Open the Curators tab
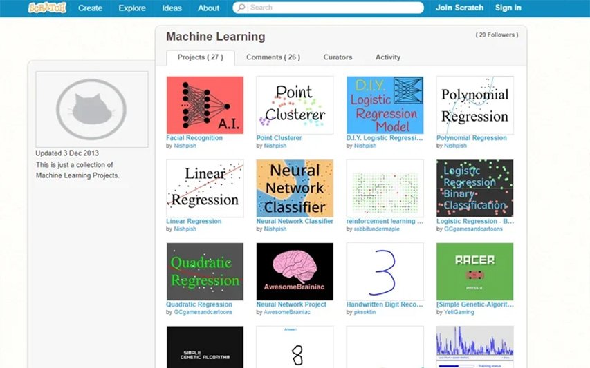The height and width of the screenshot is (368, 590). [x=338, y=57]
